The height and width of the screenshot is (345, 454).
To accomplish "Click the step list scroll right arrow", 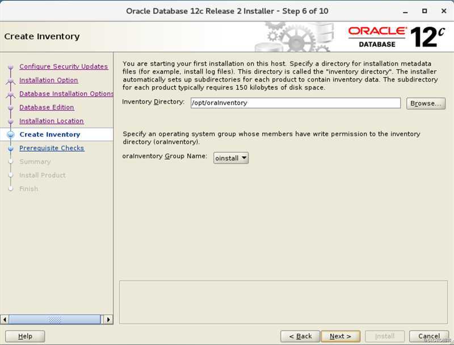I will pos(108,320).
